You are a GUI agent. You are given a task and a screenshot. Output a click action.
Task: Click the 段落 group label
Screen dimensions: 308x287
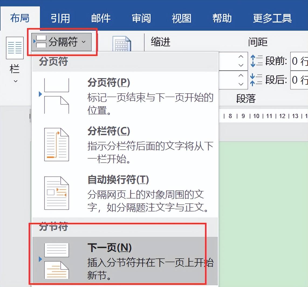pos(246,99)
